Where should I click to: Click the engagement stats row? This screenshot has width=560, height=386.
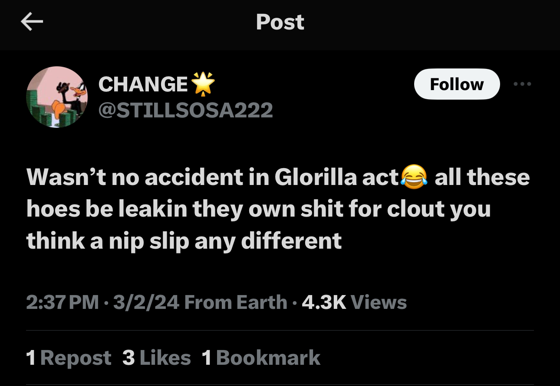[x=174, y=357]
